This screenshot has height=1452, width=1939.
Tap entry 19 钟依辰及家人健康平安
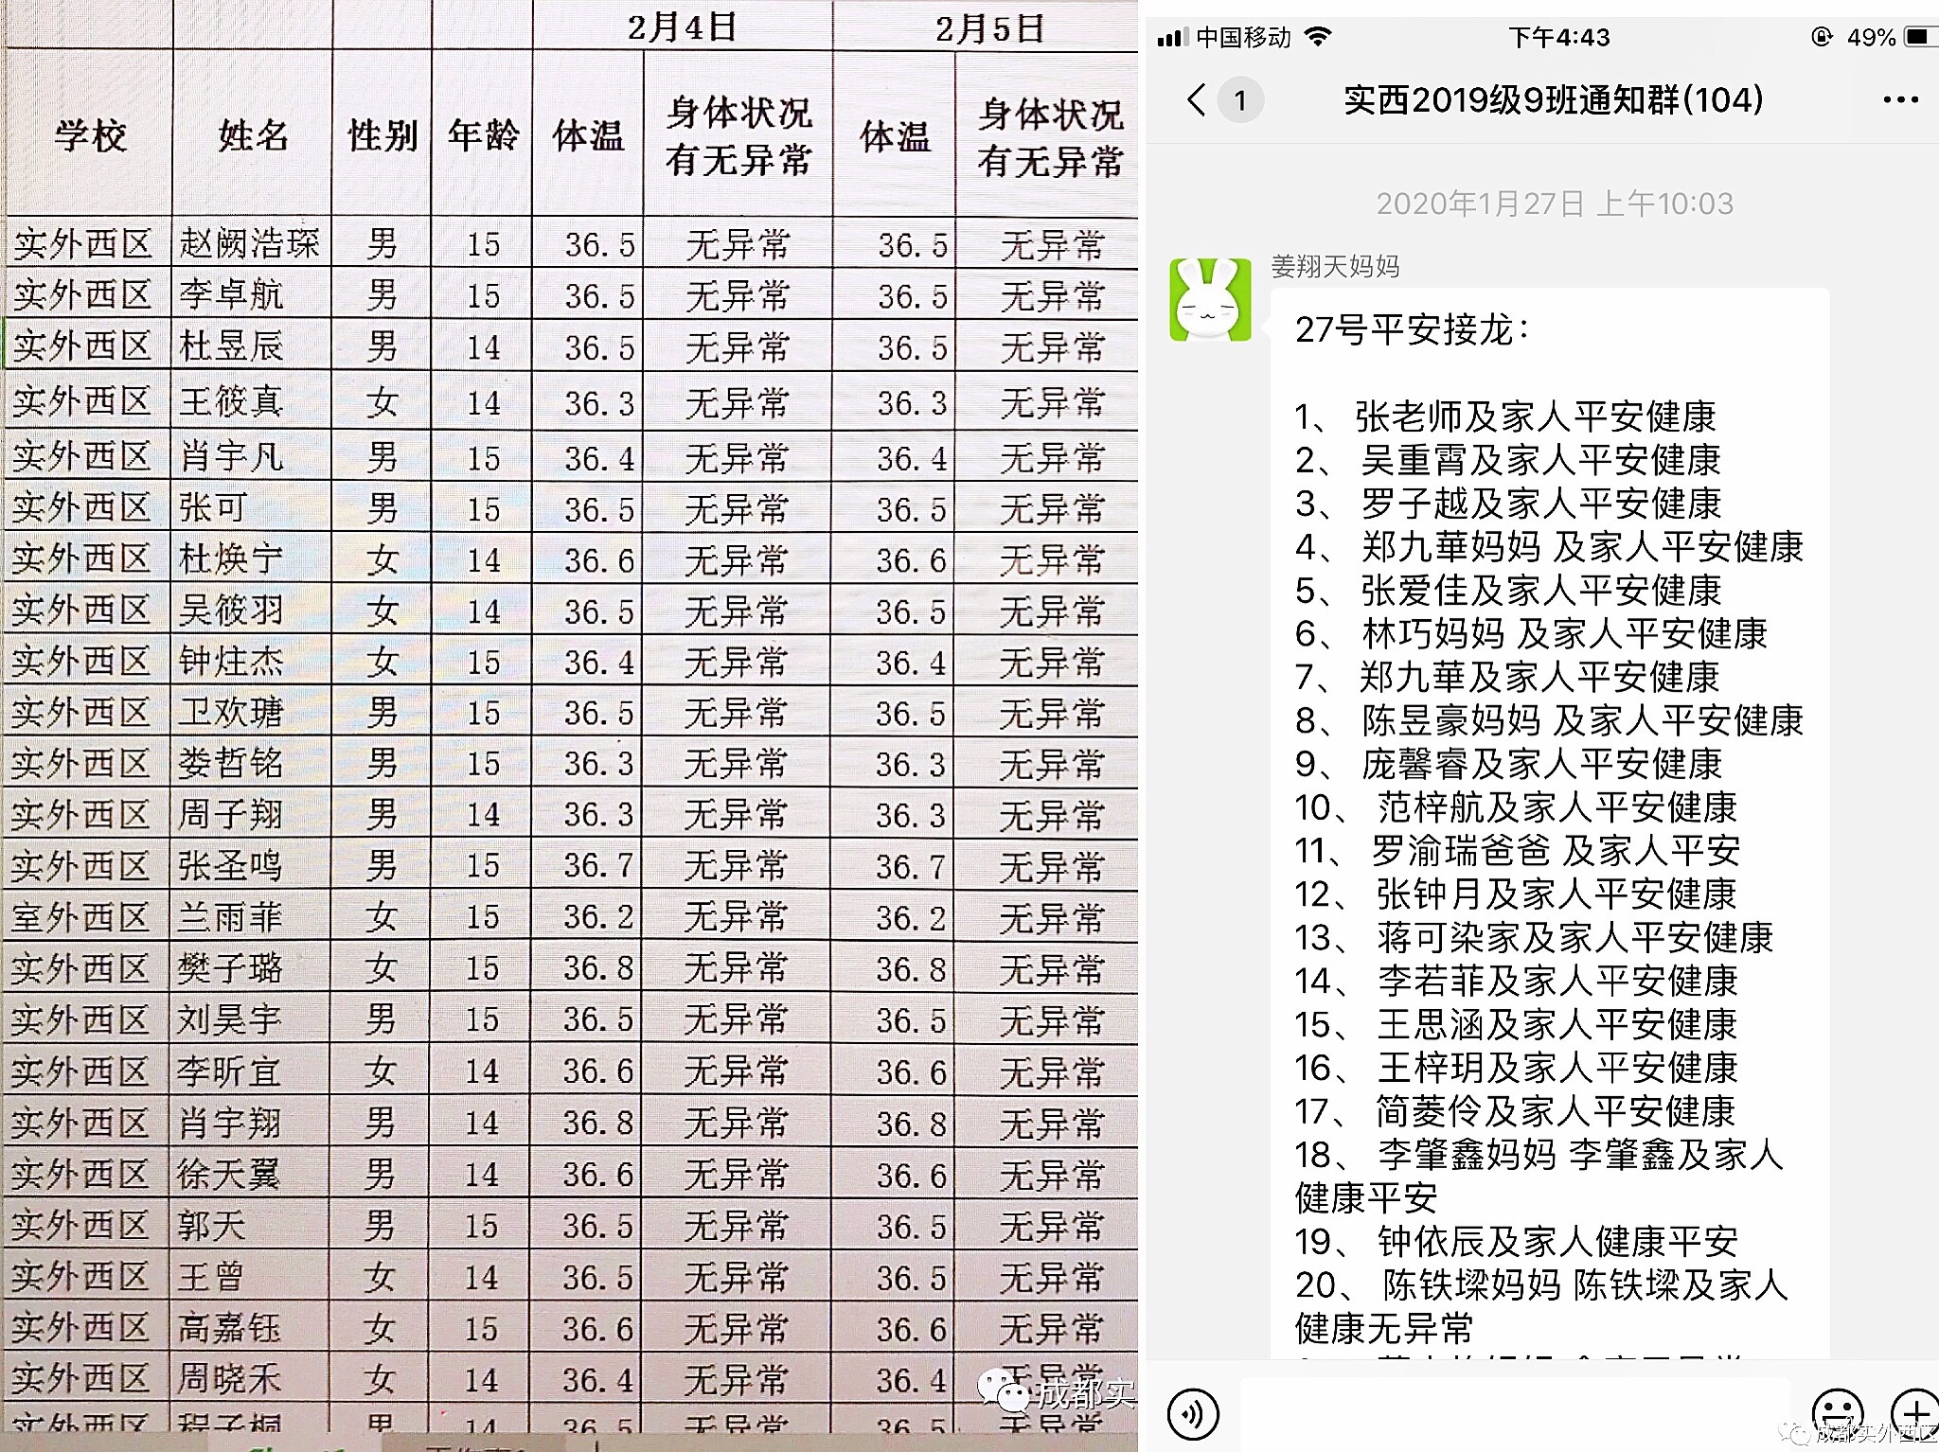(1517, 1242)
